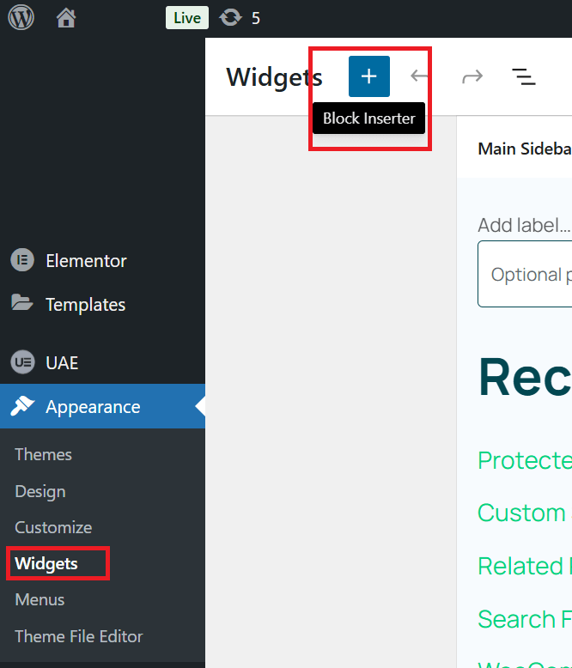
Task: Open the site home icon
Action: (x=66, y=17)
